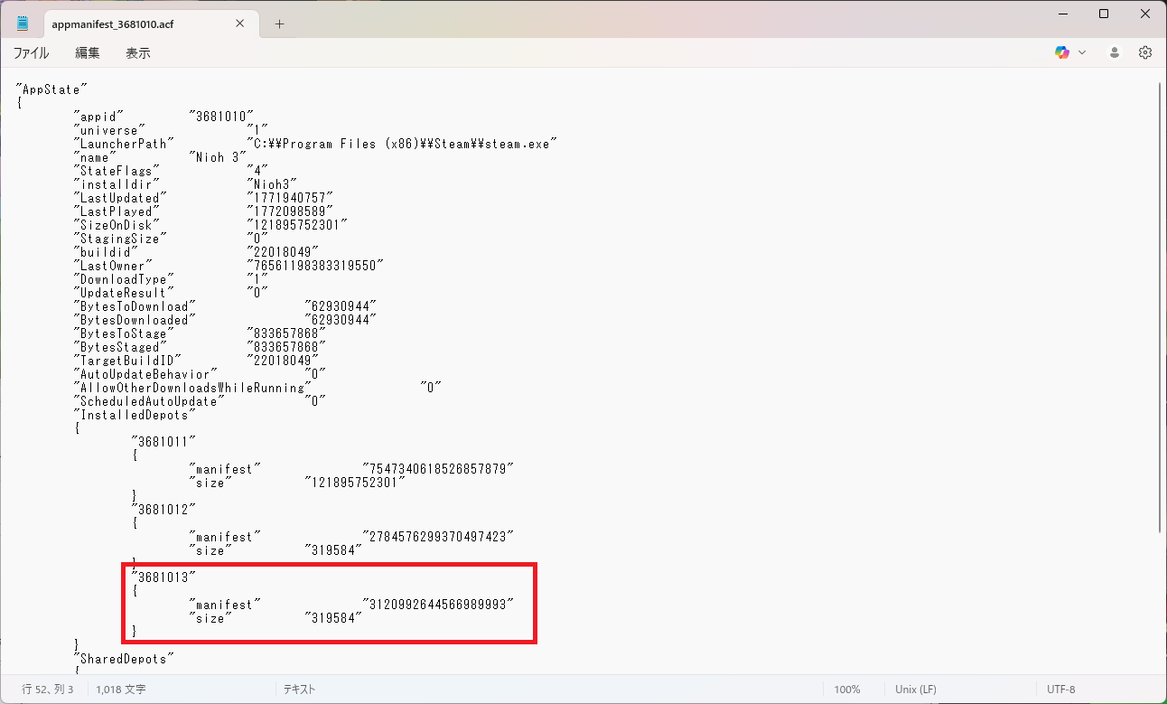Click the テキスト format indicator in status bar
The image size is (1167, 704).
pos(299,690)
